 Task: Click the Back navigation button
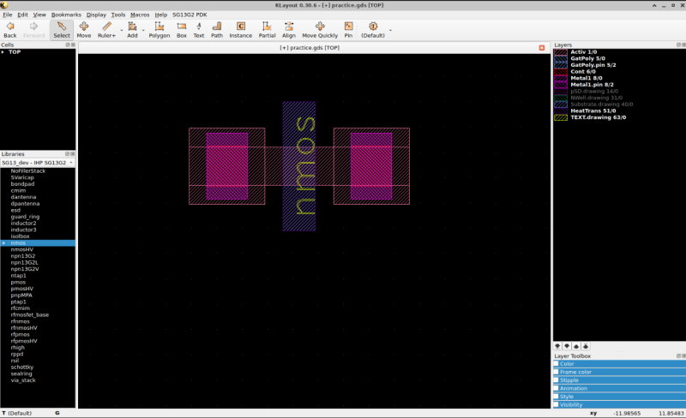click(x=10, y=30)
